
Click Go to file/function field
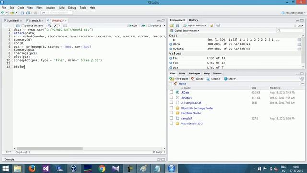(57, 13)
